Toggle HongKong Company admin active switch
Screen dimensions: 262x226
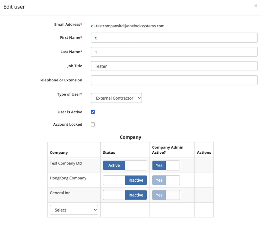(x=166, y=180)
